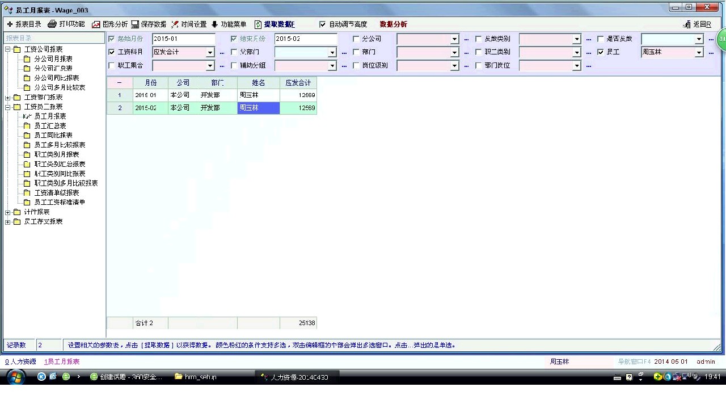Screen dimensions: 726x408
Task: Open the 报表目录 toolbar item
Action: pyautogui.click(x=24, y=24)
